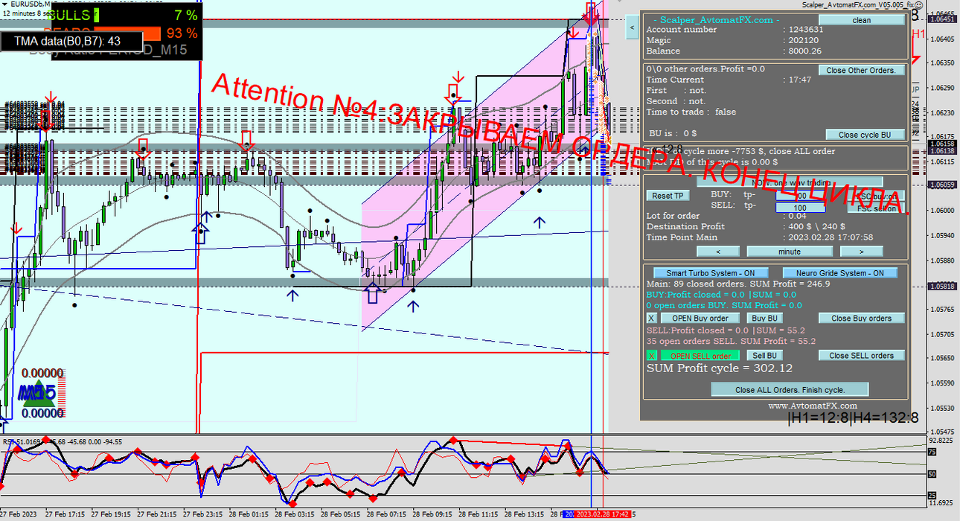Viewport: 960px width, 521px height.
Task: Click the Lot for order value 0.04
Action: pos(796,216)
